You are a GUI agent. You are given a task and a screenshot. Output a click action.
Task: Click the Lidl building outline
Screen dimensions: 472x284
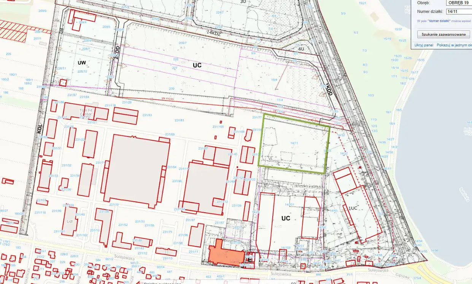(70, 221)
